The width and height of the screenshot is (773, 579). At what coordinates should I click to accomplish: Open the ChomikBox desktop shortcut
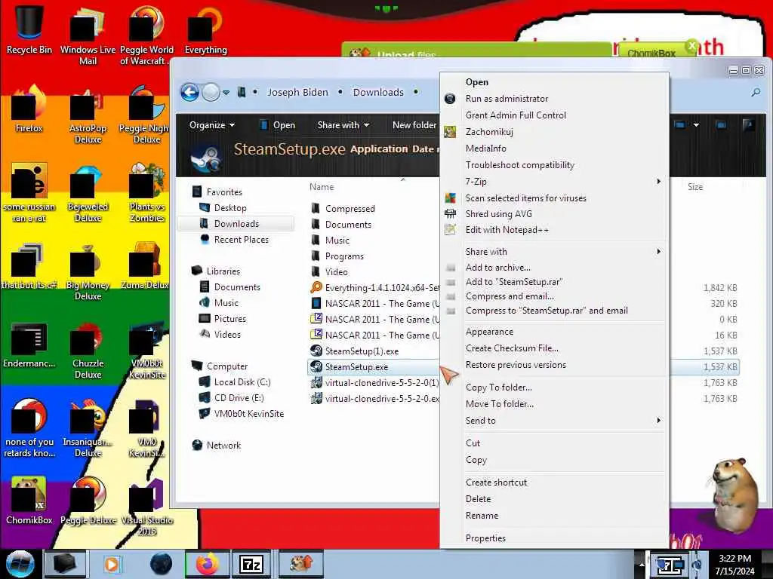tap(29, 501)
